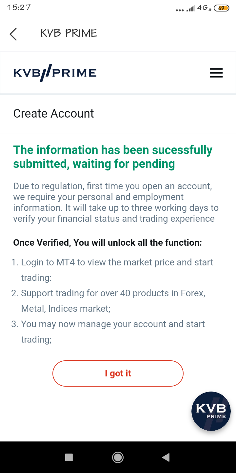Tap the Android home circle button
The height and width of the screenshot is (473, 236).
[118, 457]
